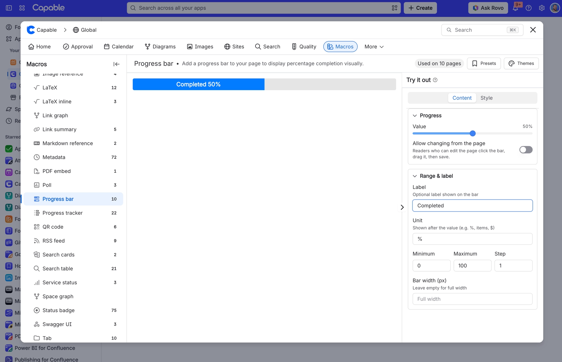
Task: Open the PDF embed macro
Action: (x=74, y=171)
